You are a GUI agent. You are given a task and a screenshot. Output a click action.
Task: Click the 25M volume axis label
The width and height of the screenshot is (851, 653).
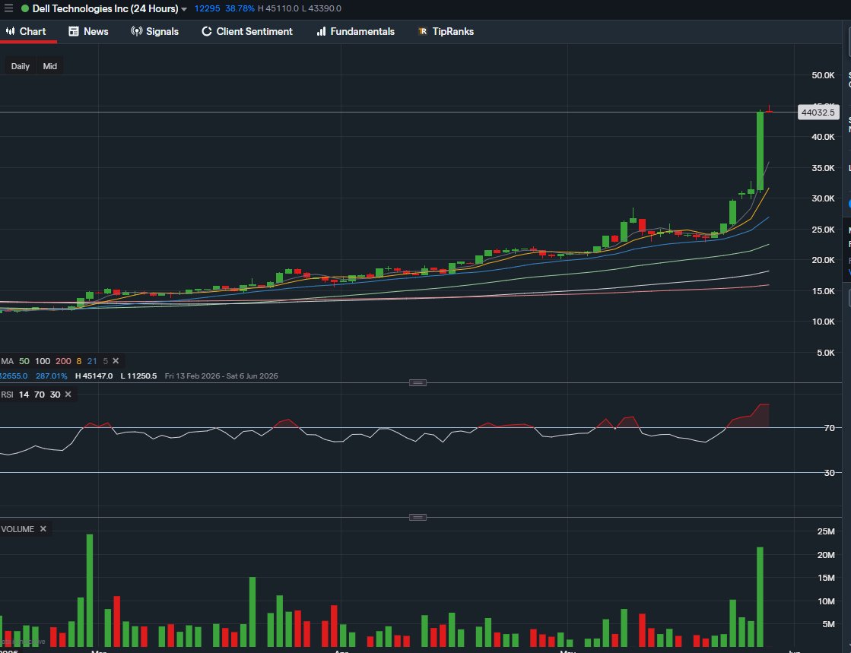tap(826, 531)
